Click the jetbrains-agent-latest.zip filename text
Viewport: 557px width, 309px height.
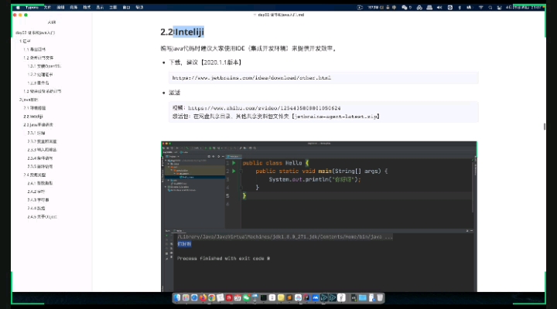coord(336,117)
